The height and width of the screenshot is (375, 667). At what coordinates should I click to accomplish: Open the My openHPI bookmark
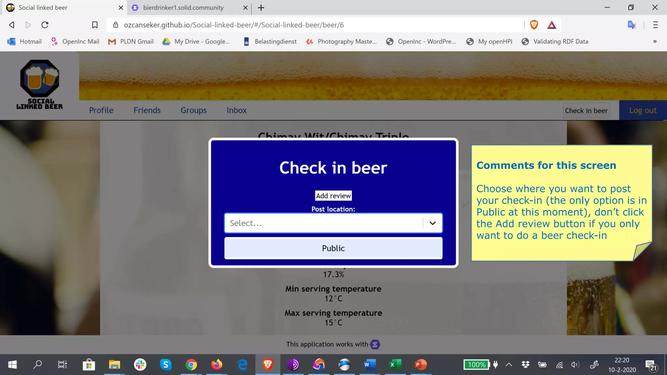(x=489, y=41)
